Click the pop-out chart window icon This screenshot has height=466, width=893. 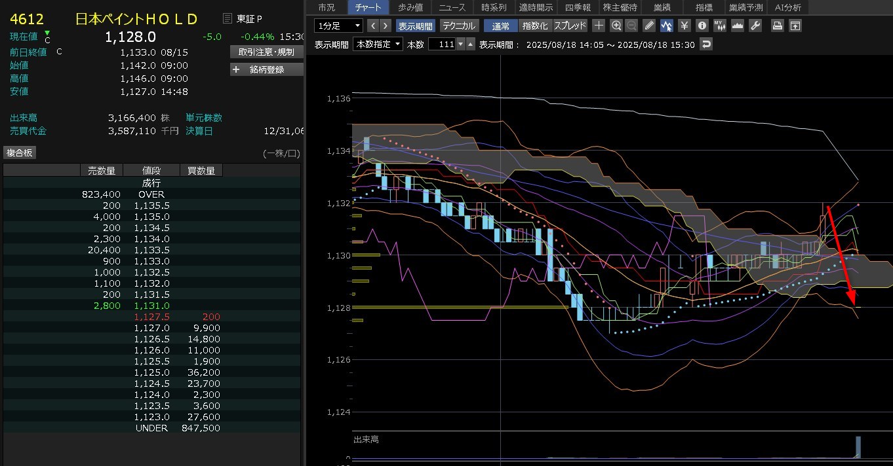pyautogui.click(x=795, y=26)
